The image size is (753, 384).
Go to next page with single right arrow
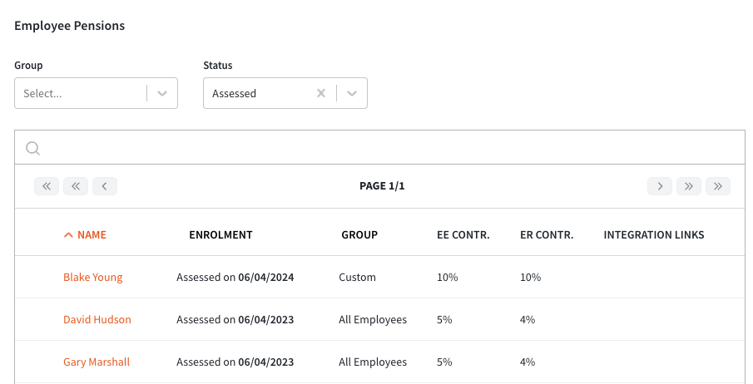[x=660, y=186]
